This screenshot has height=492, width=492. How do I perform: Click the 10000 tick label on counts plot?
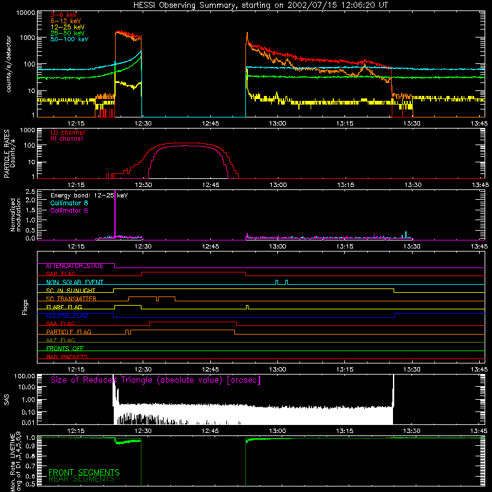[26, 13]
